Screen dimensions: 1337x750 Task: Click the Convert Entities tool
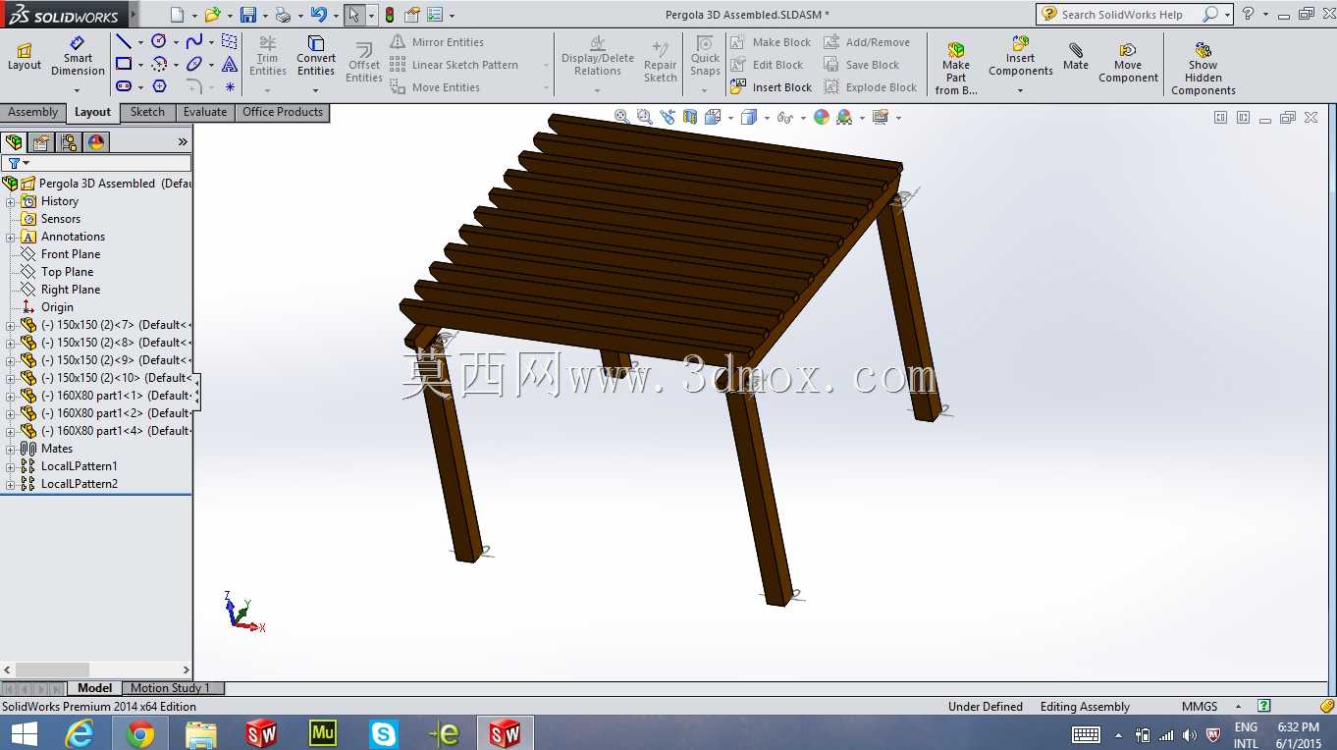point(316,57)
